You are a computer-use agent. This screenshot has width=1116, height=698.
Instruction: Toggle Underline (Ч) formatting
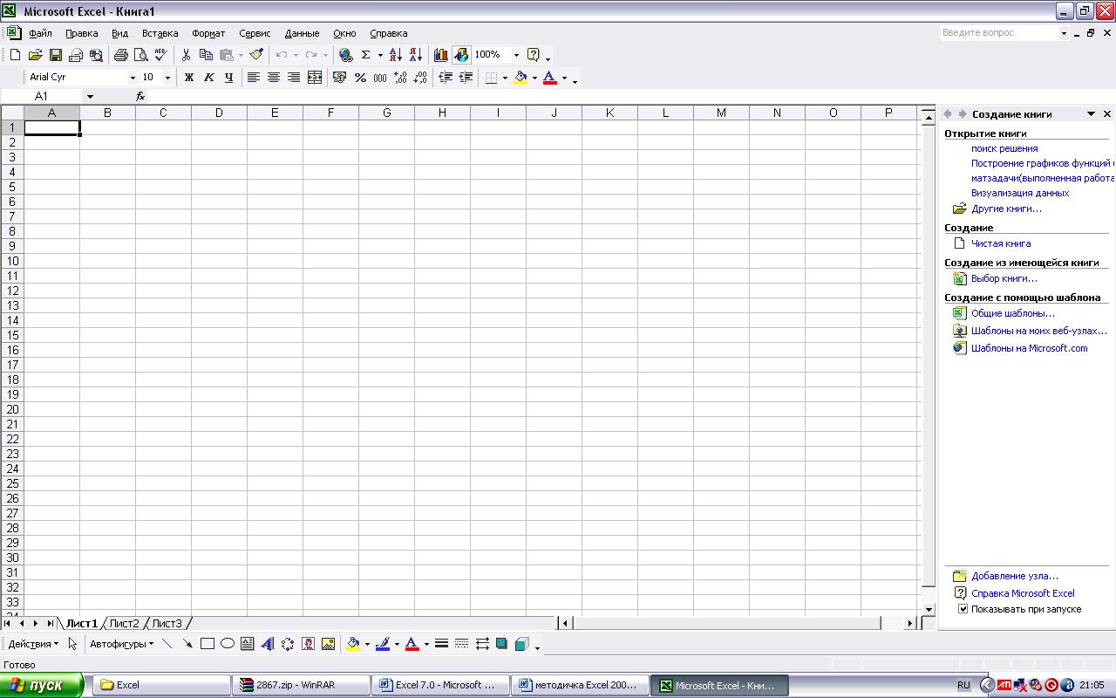coord(228,78)
